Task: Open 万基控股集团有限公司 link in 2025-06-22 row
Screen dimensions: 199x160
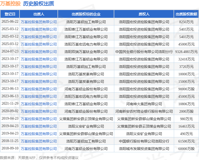Action: tap(39, 22)
